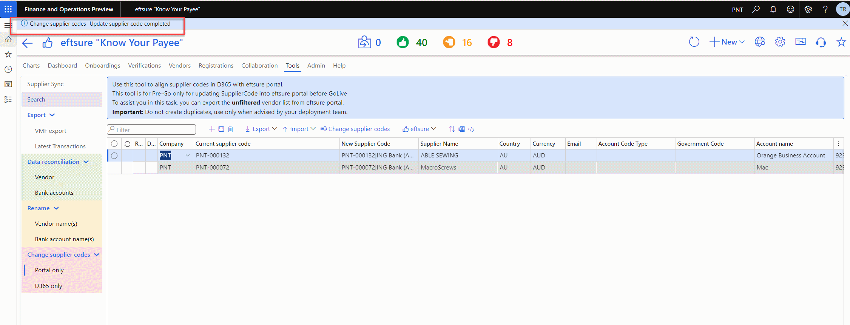The width and height of the screenshot is (850, 325).
Task: Click the headset support icon
Action: pyautogui.click(x=821, y=42)
